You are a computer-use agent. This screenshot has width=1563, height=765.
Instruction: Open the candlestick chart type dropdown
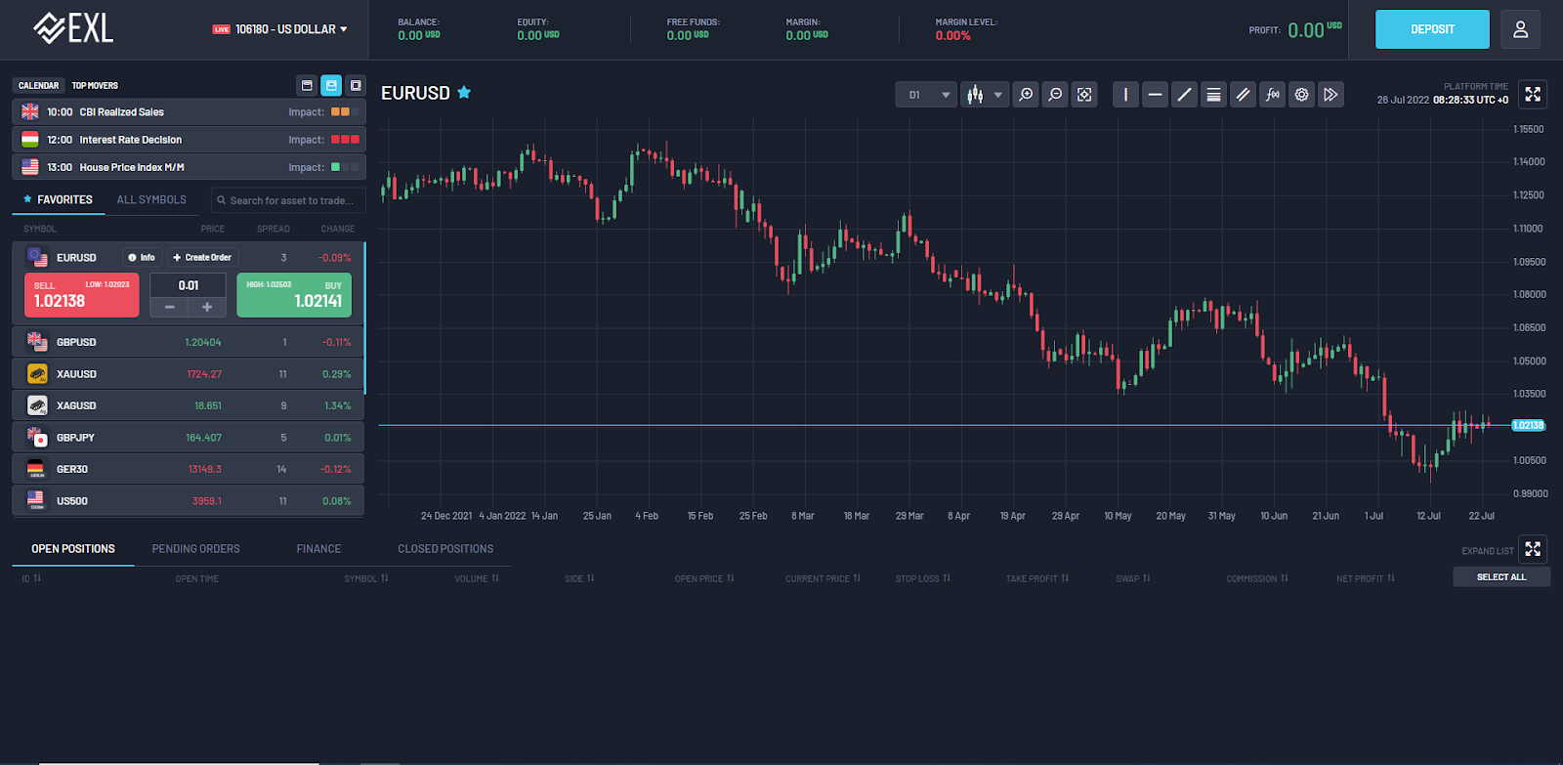pyautogui.click(x=985, y=95)
